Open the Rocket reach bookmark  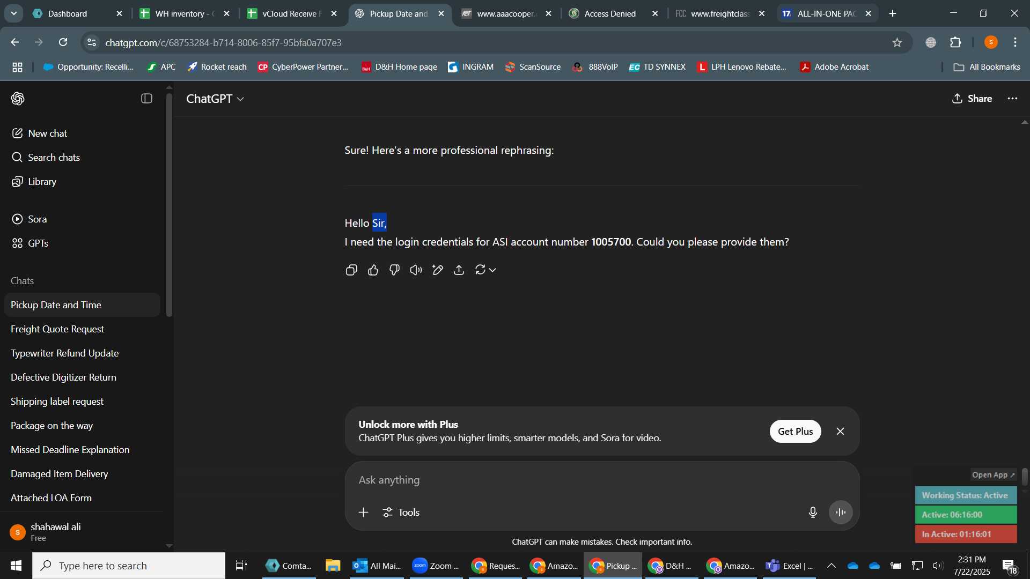[217, 67]
